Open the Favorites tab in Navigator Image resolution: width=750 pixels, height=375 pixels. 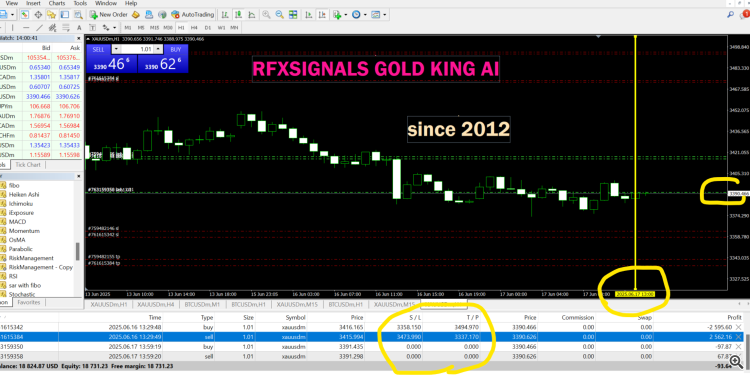coord(28,302)
